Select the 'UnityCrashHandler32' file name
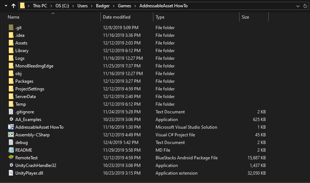The image size is (310, 183). (x=36, y=166)
